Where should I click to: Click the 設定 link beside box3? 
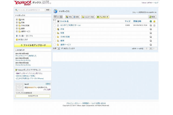[48, 84]
